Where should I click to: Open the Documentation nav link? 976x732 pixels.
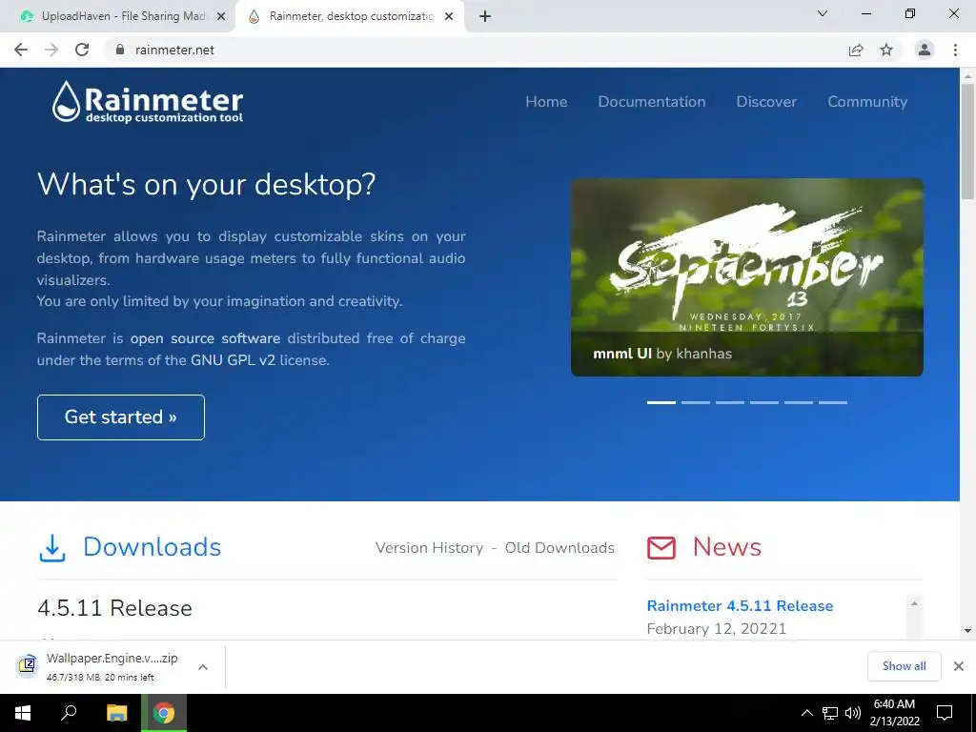(x=652, y=101)
